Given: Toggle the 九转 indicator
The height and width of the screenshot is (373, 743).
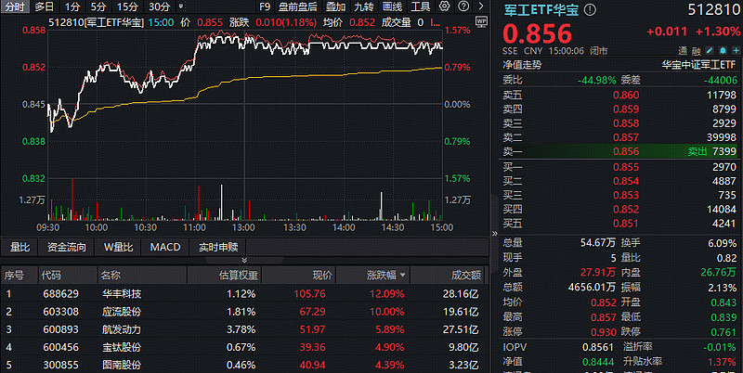Looking at the screenshot, I should coord(364,6).
